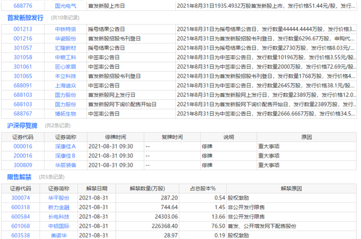The height and width of the screenshot is (239, 361).
Task: Click stock code 001213
Action: pos(23,29)
